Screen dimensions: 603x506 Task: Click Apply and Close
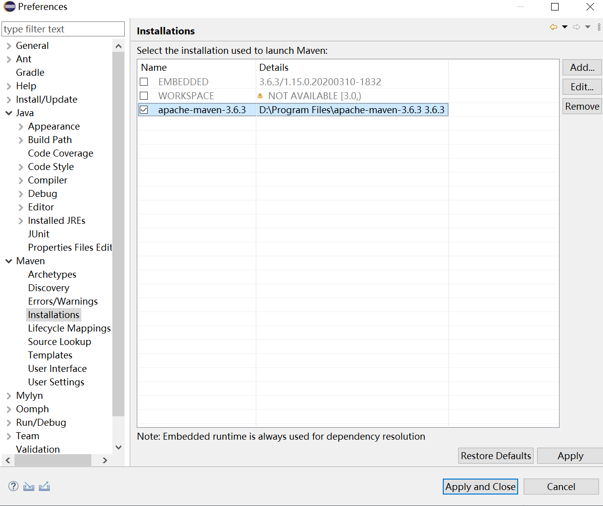point(480,487)
